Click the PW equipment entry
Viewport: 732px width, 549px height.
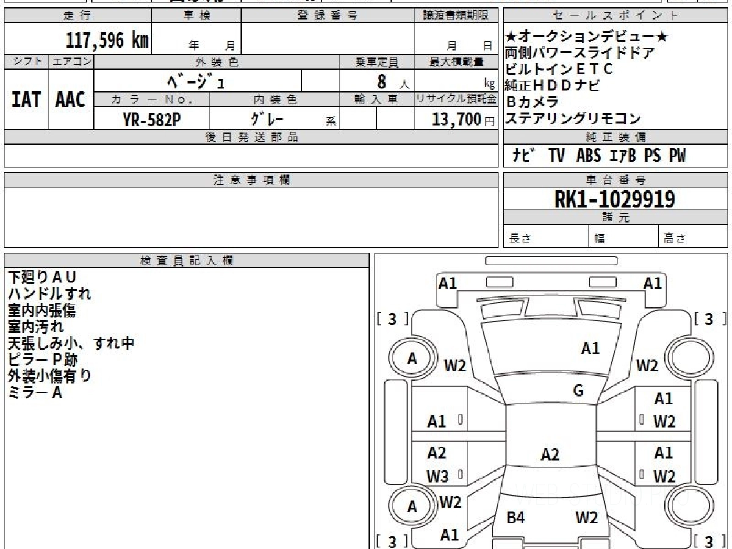coord(677,156)
